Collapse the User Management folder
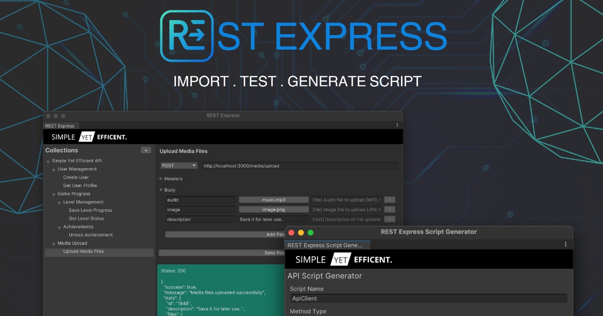603x316 pixels. click(54, 170)
